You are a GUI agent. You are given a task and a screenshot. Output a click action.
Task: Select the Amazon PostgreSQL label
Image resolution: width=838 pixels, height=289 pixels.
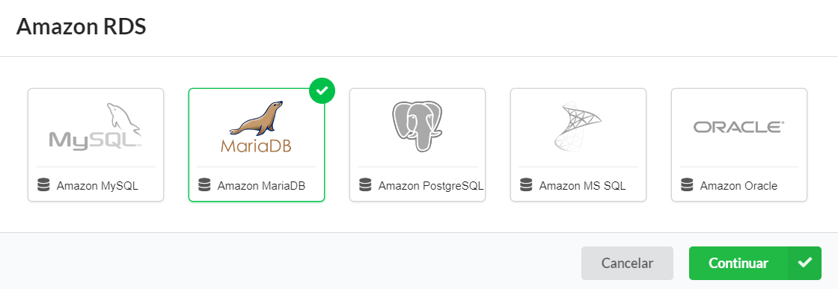tap(431, 186)
